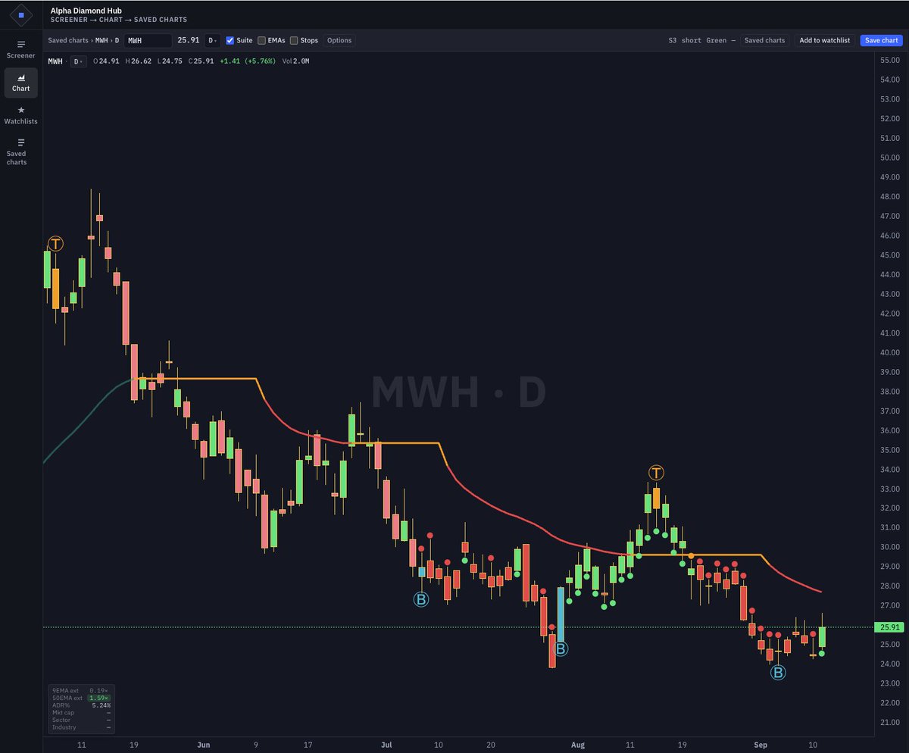Click the Jun label on the time axis
909x753 pixels.
203,745
